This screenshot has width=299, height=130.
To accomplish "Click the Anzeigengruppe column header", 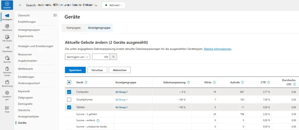I will coord(126,82).
